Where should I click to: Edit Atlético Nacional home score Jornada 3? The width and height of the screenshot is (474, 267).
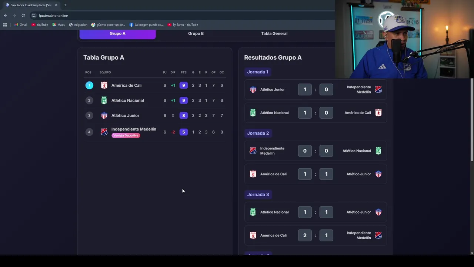pos(305,212)
